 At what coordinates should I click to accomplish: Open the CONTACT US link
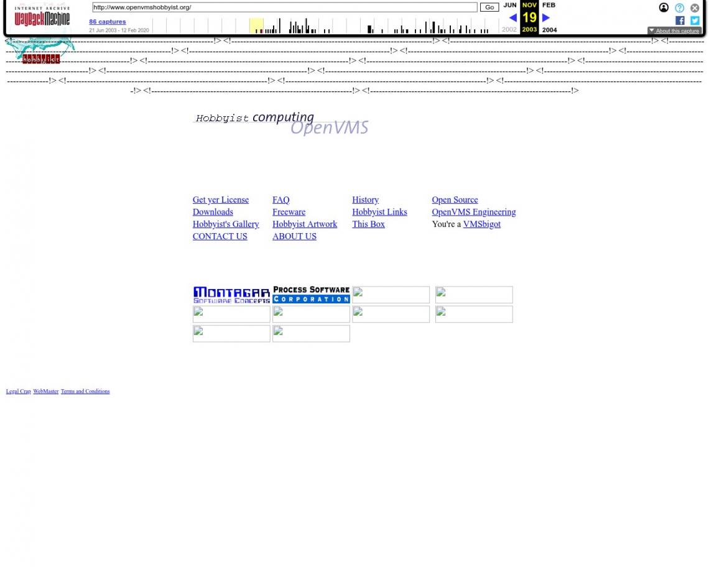coord(220,236)
